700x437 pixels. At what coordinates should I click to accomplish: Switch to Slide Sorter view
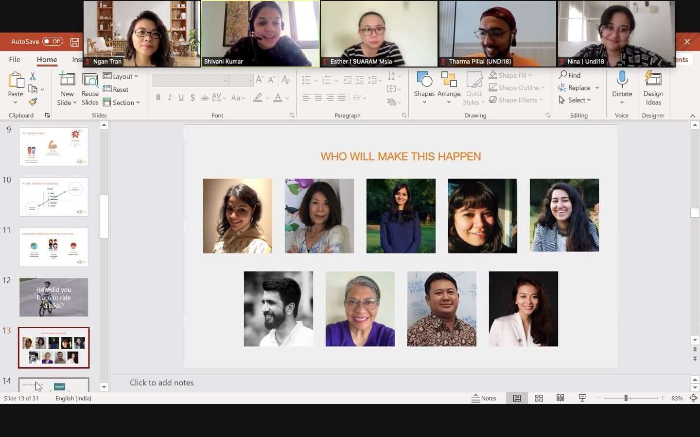pyautogui.click(x=539, y=398)
